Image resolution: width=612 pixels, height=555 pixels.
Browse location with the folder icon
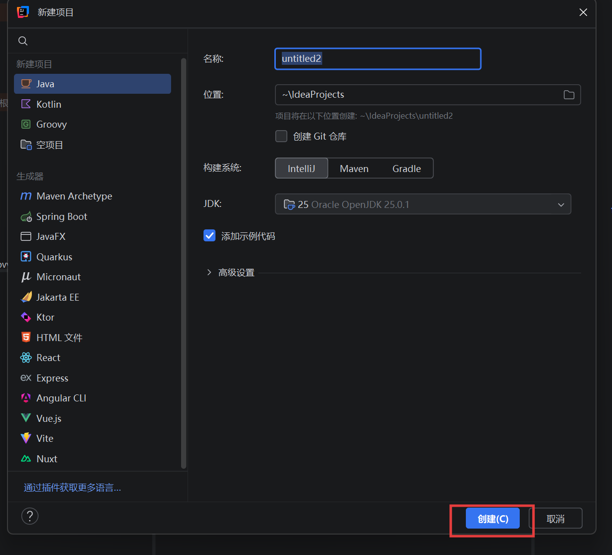click(x=569, y=95)
